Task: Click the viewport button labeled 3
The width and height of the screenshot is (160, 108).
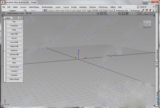Action: [150, 13]
